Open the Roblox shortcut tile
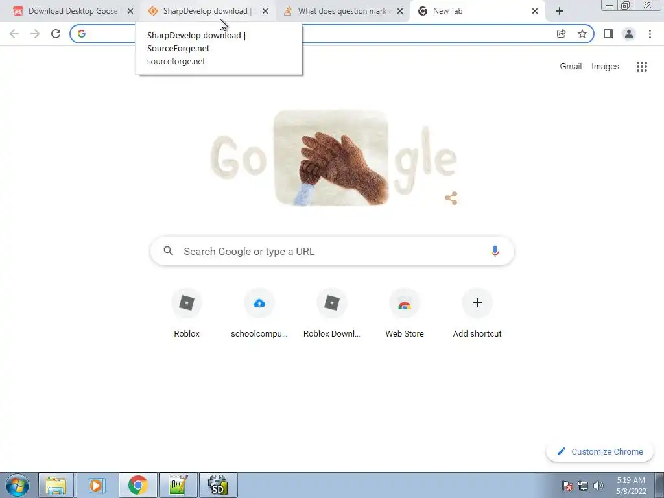Image resolution: width=664 pixels, height=498 pixels. 187,314
